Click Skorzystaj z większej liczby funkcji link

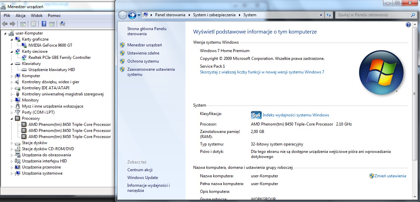coord(262,72)
